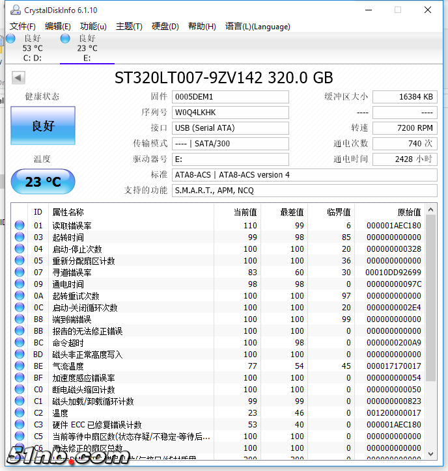The image size is (448, 471).
Task: Open the 编辑(E) menu
Action: 58,27
